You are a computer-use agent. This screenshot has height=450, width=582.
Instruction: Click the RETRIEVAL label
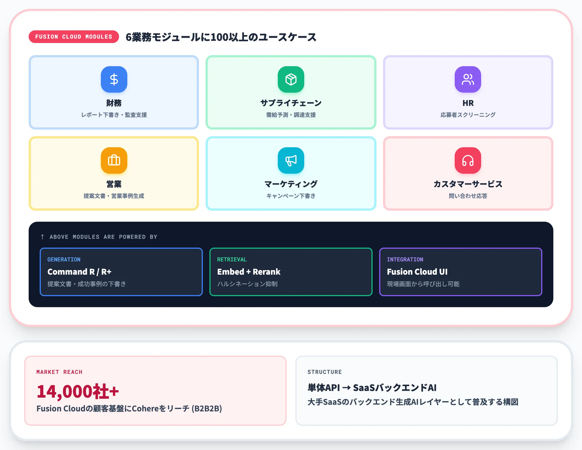(x=232, y=259)
